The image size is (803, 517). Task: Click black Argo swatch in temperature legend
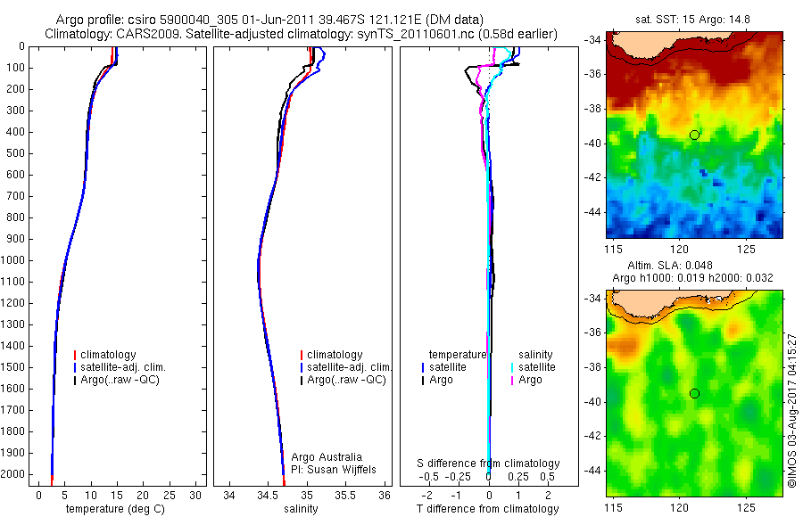coord(75,380)
